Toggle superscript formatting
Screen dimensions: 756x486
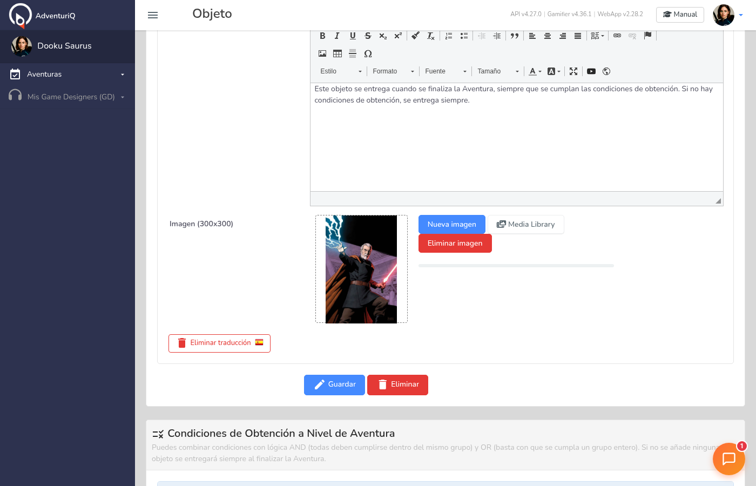(398, 36)
